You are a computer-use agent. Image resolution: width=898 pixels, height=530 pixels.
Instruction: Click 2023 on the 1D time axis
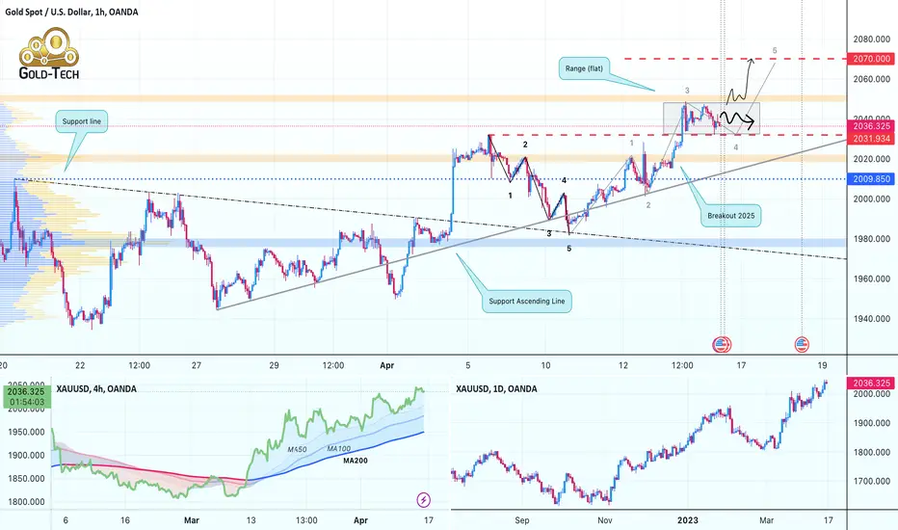[x=688, y=520]
